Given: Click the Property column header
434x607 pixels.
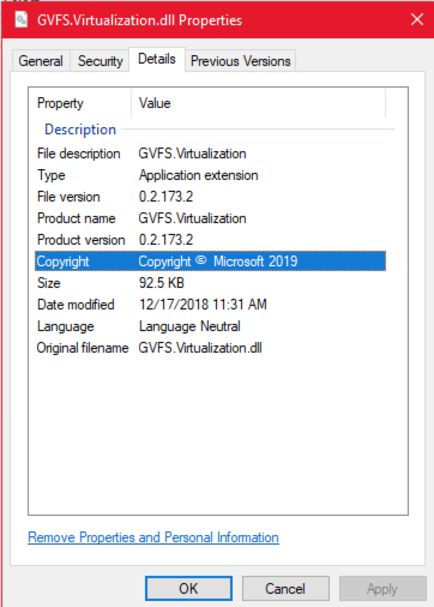Looking at the screenshot, I should click(80, 103).
